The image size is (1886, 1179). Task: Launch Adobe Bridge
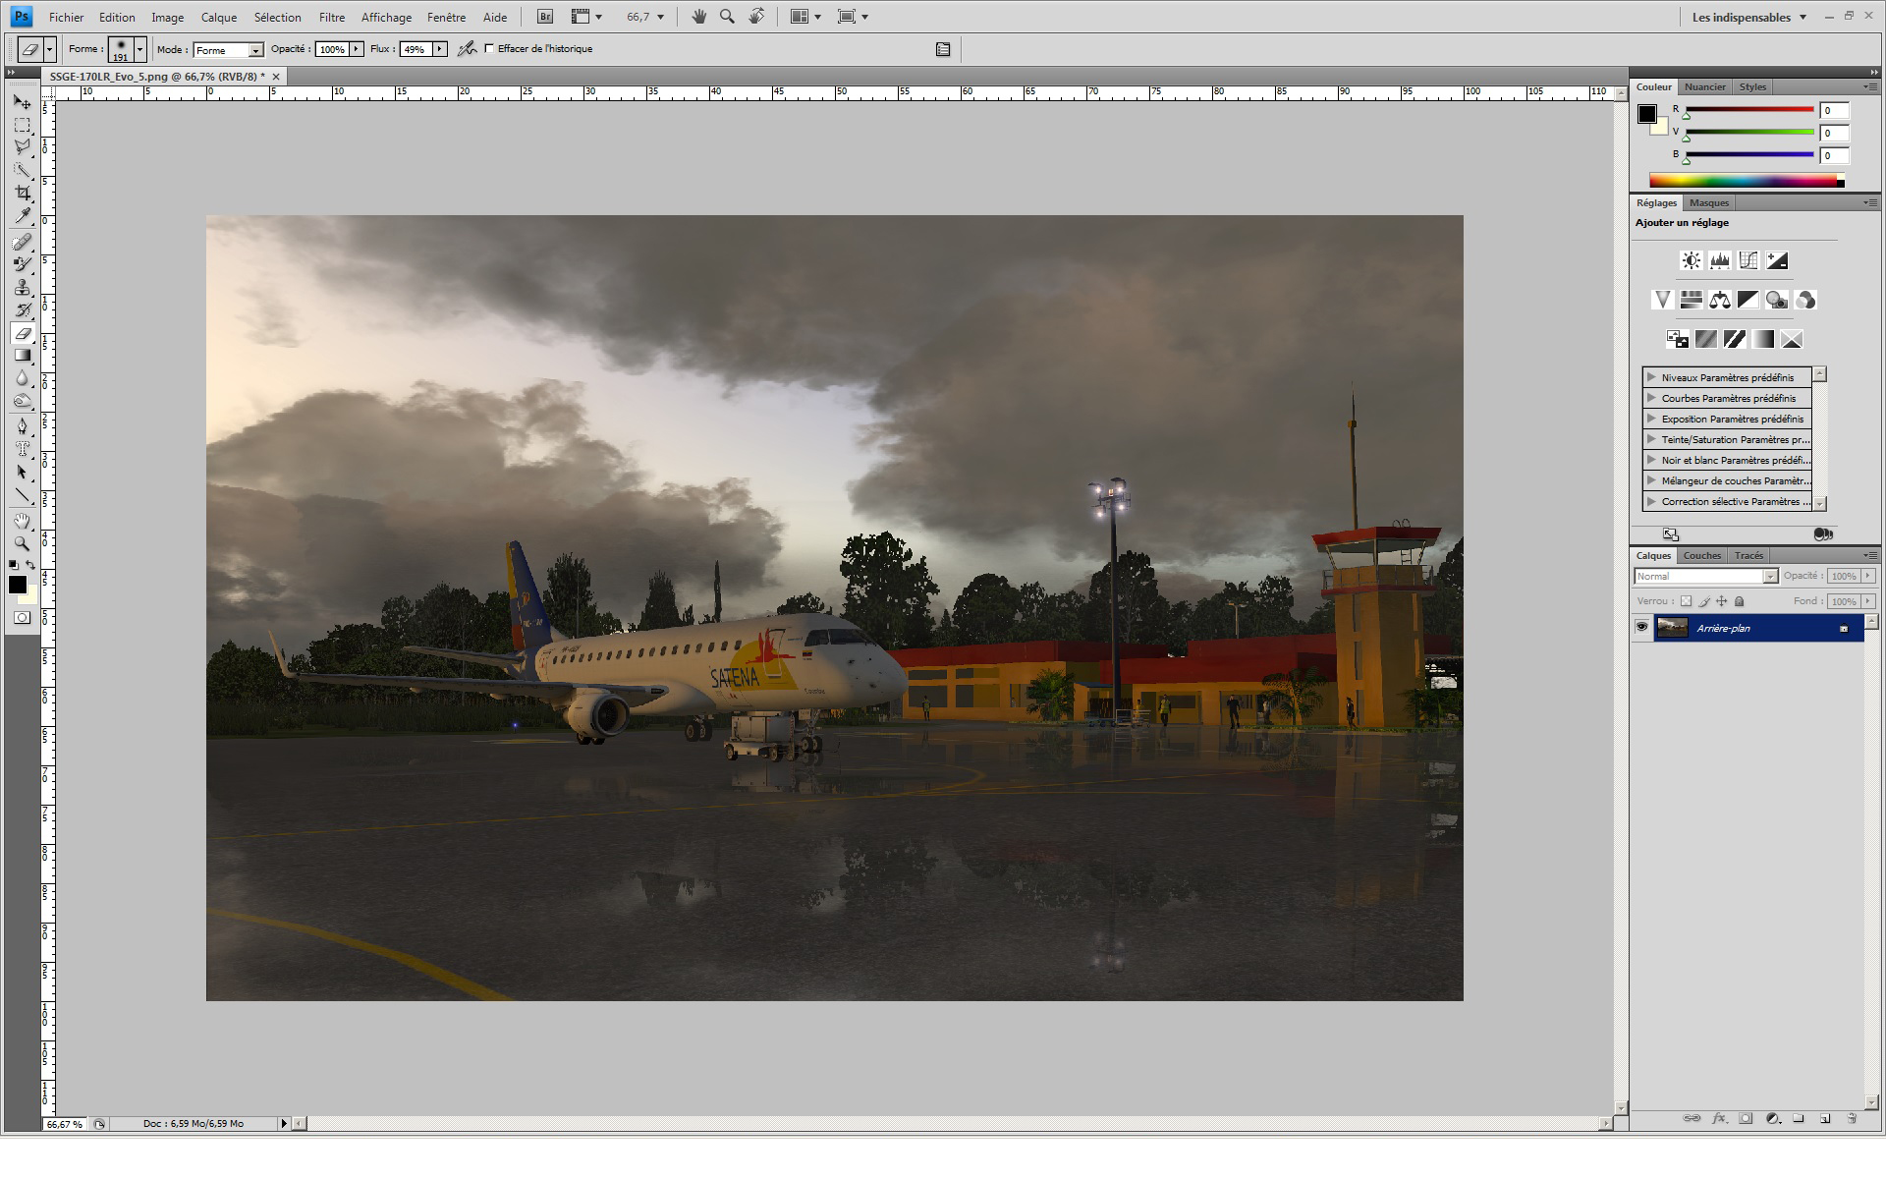click(544, 17)
